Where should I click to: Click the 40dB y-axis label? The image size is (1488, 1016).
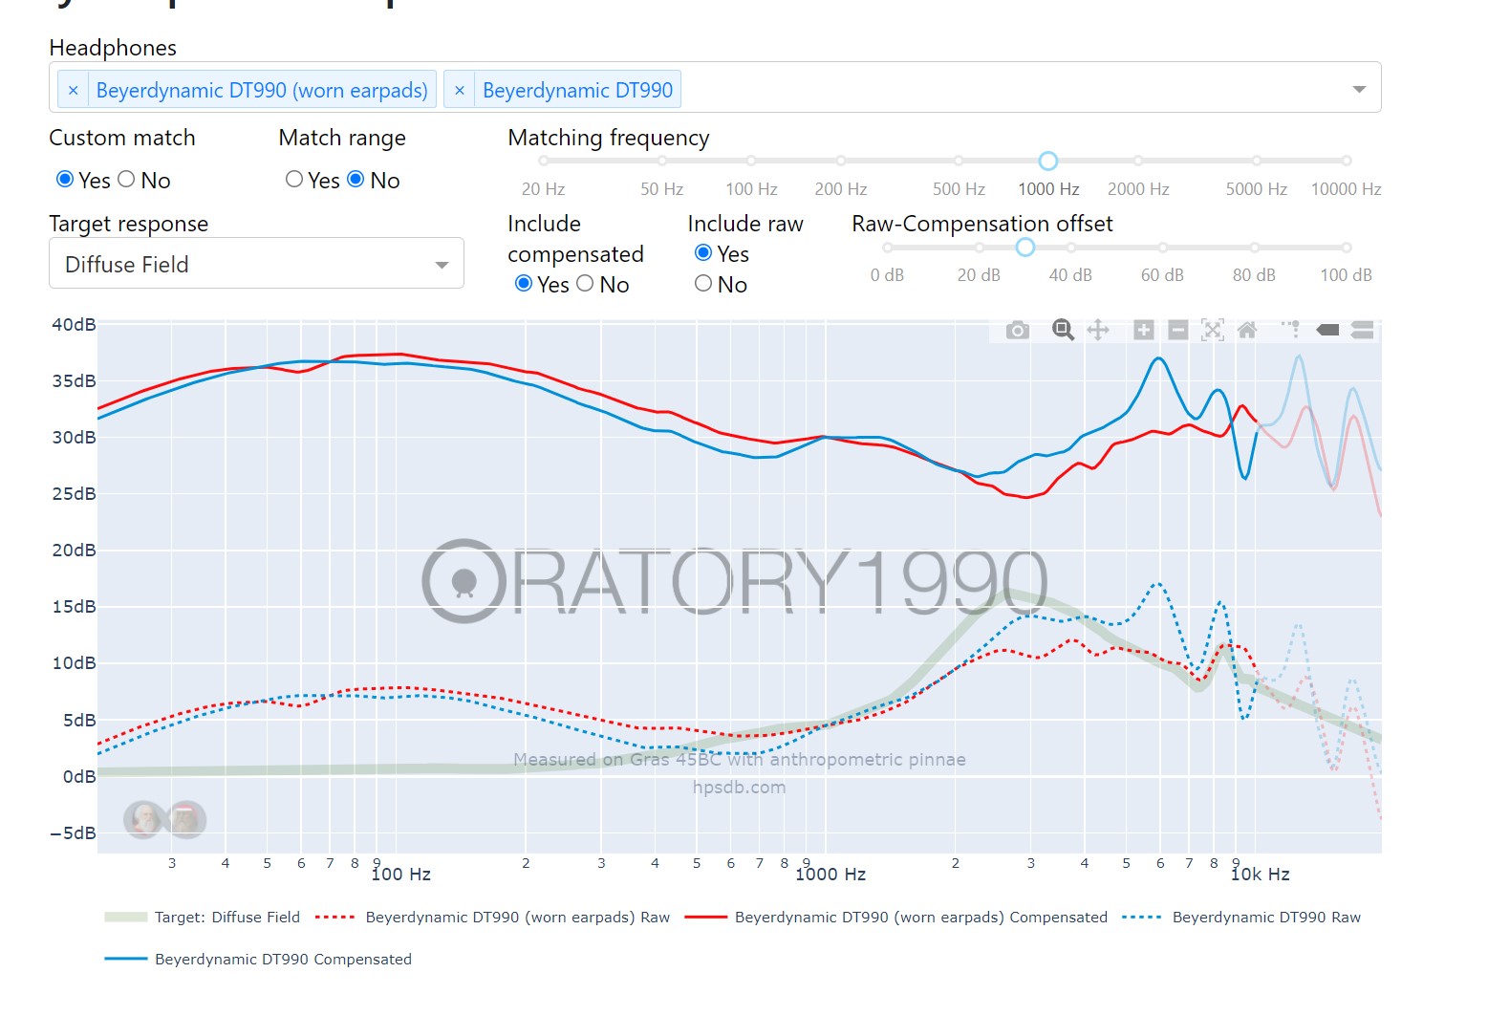[x=74, y=325]
